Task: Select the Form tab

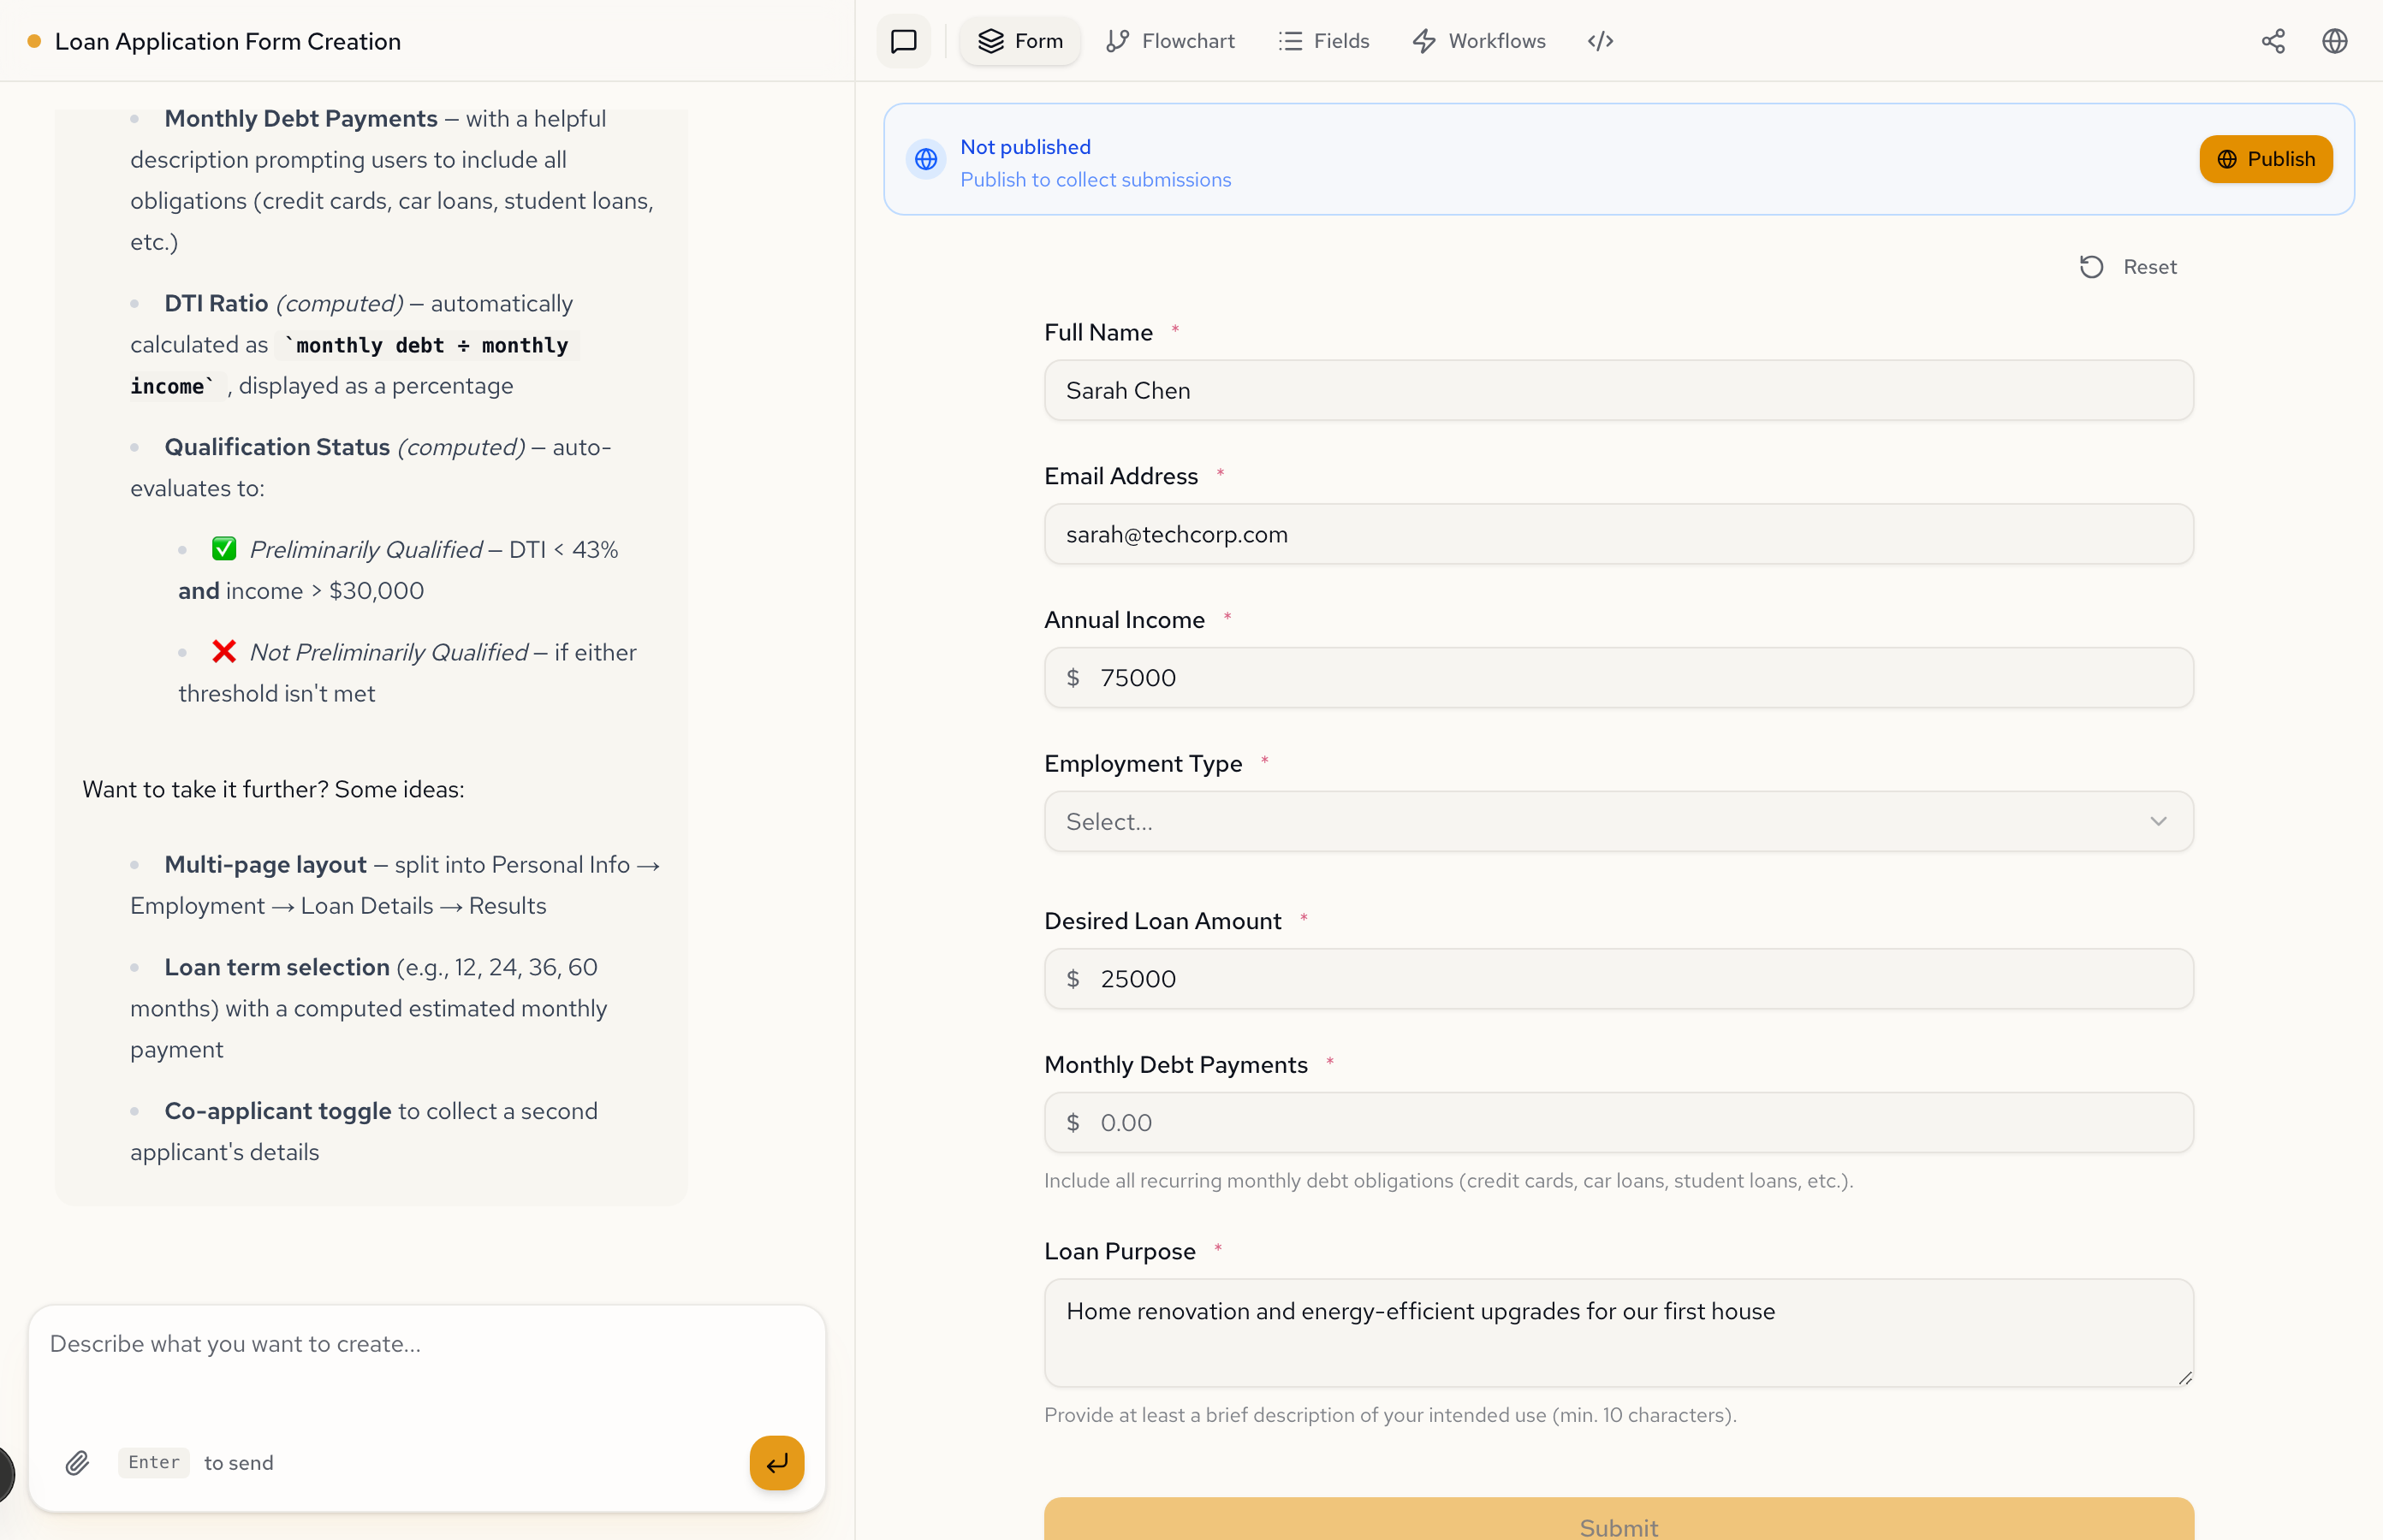Action: click(1020, 41)
